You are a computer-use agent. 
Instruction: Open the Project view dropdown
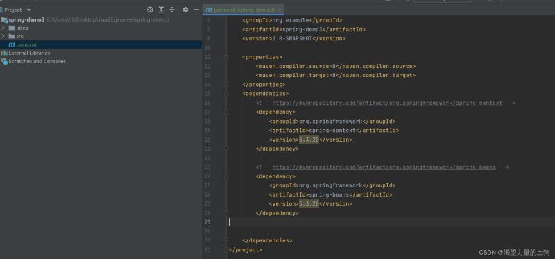[x=28, y=10]
